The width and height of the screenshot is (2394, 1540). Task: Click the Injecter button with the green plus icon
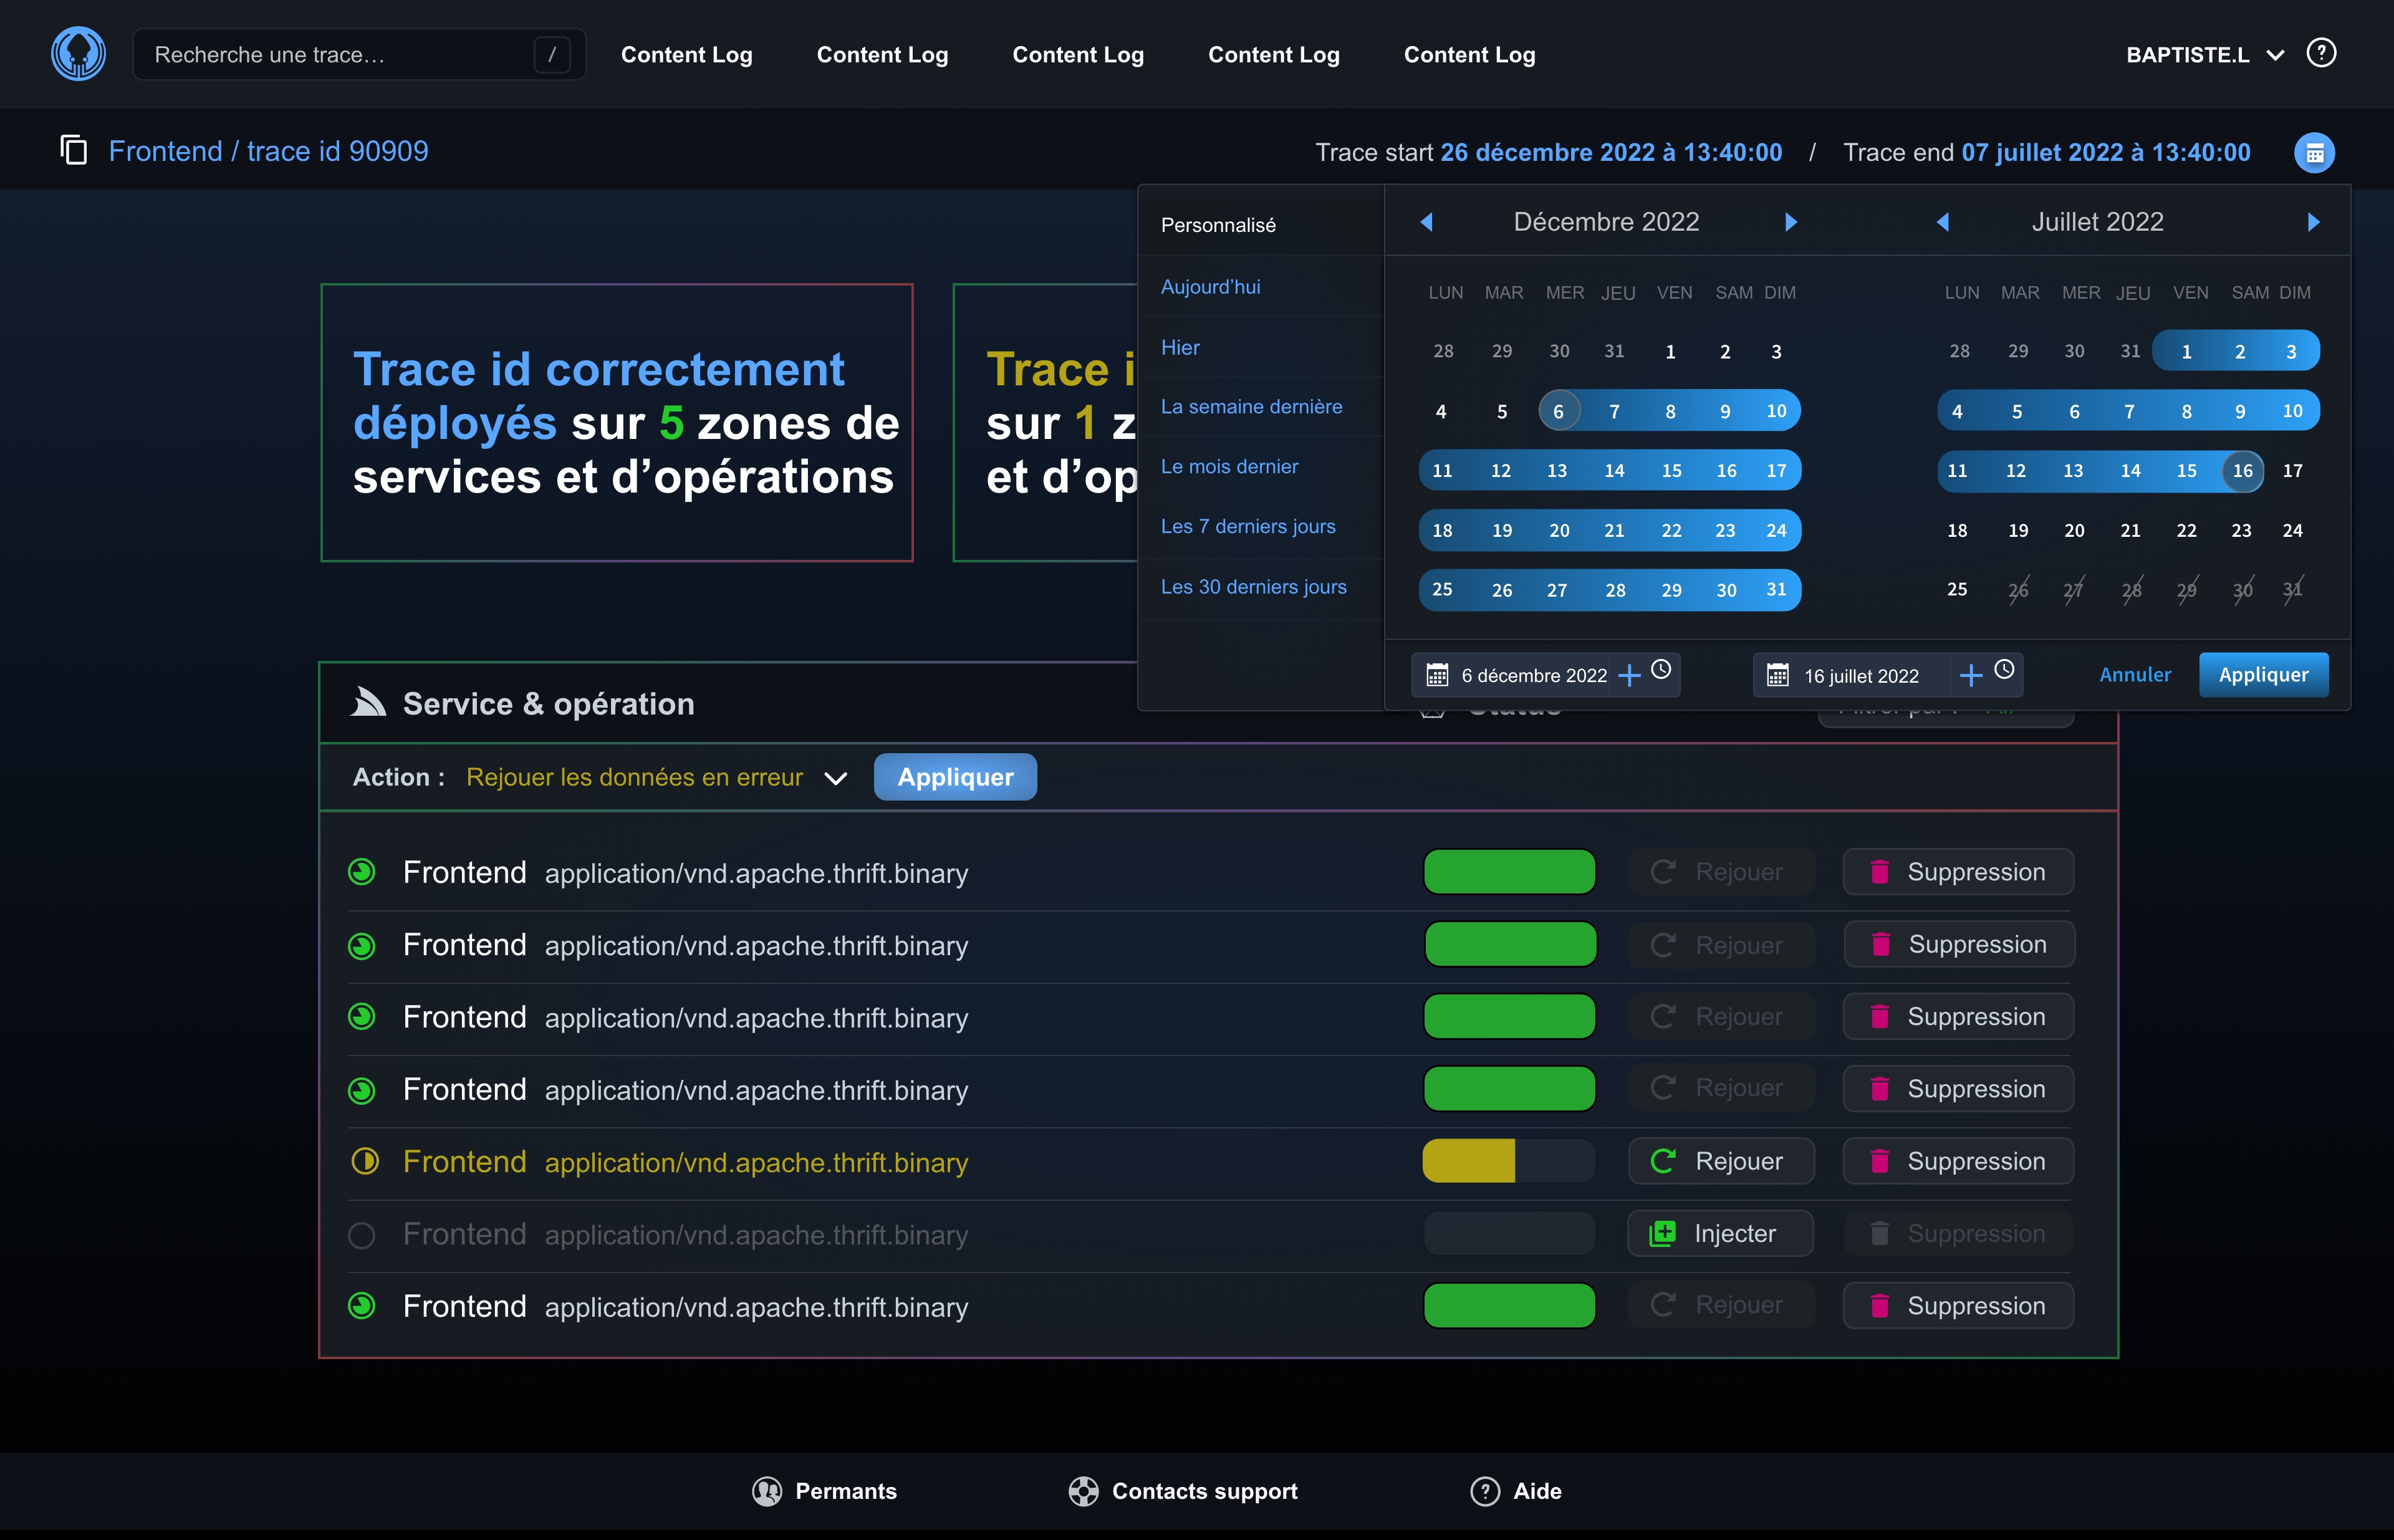1719,1233
